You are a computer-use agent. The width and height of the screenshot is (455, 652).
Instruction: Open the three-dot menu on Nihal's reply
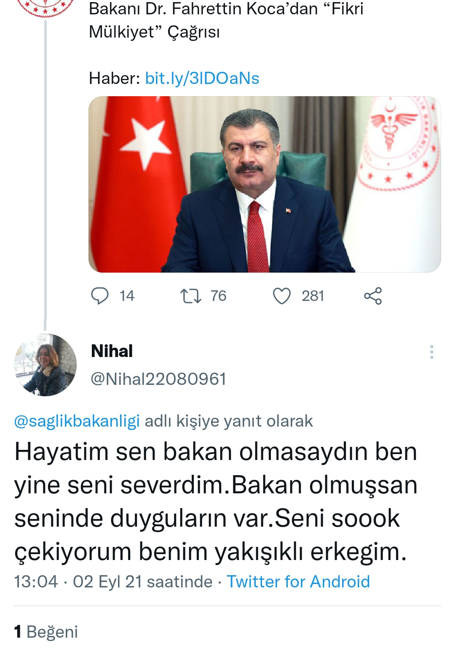(432, 352)
